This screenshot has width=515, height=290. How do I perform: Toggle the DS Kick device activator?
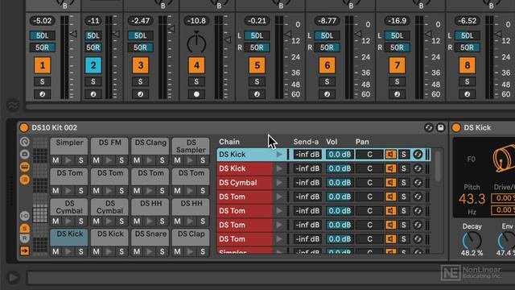456,127
